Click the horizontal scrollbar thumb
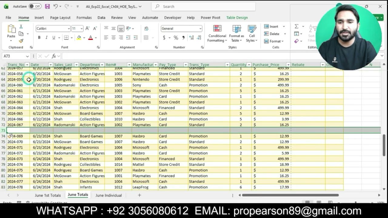 [290, 195]
